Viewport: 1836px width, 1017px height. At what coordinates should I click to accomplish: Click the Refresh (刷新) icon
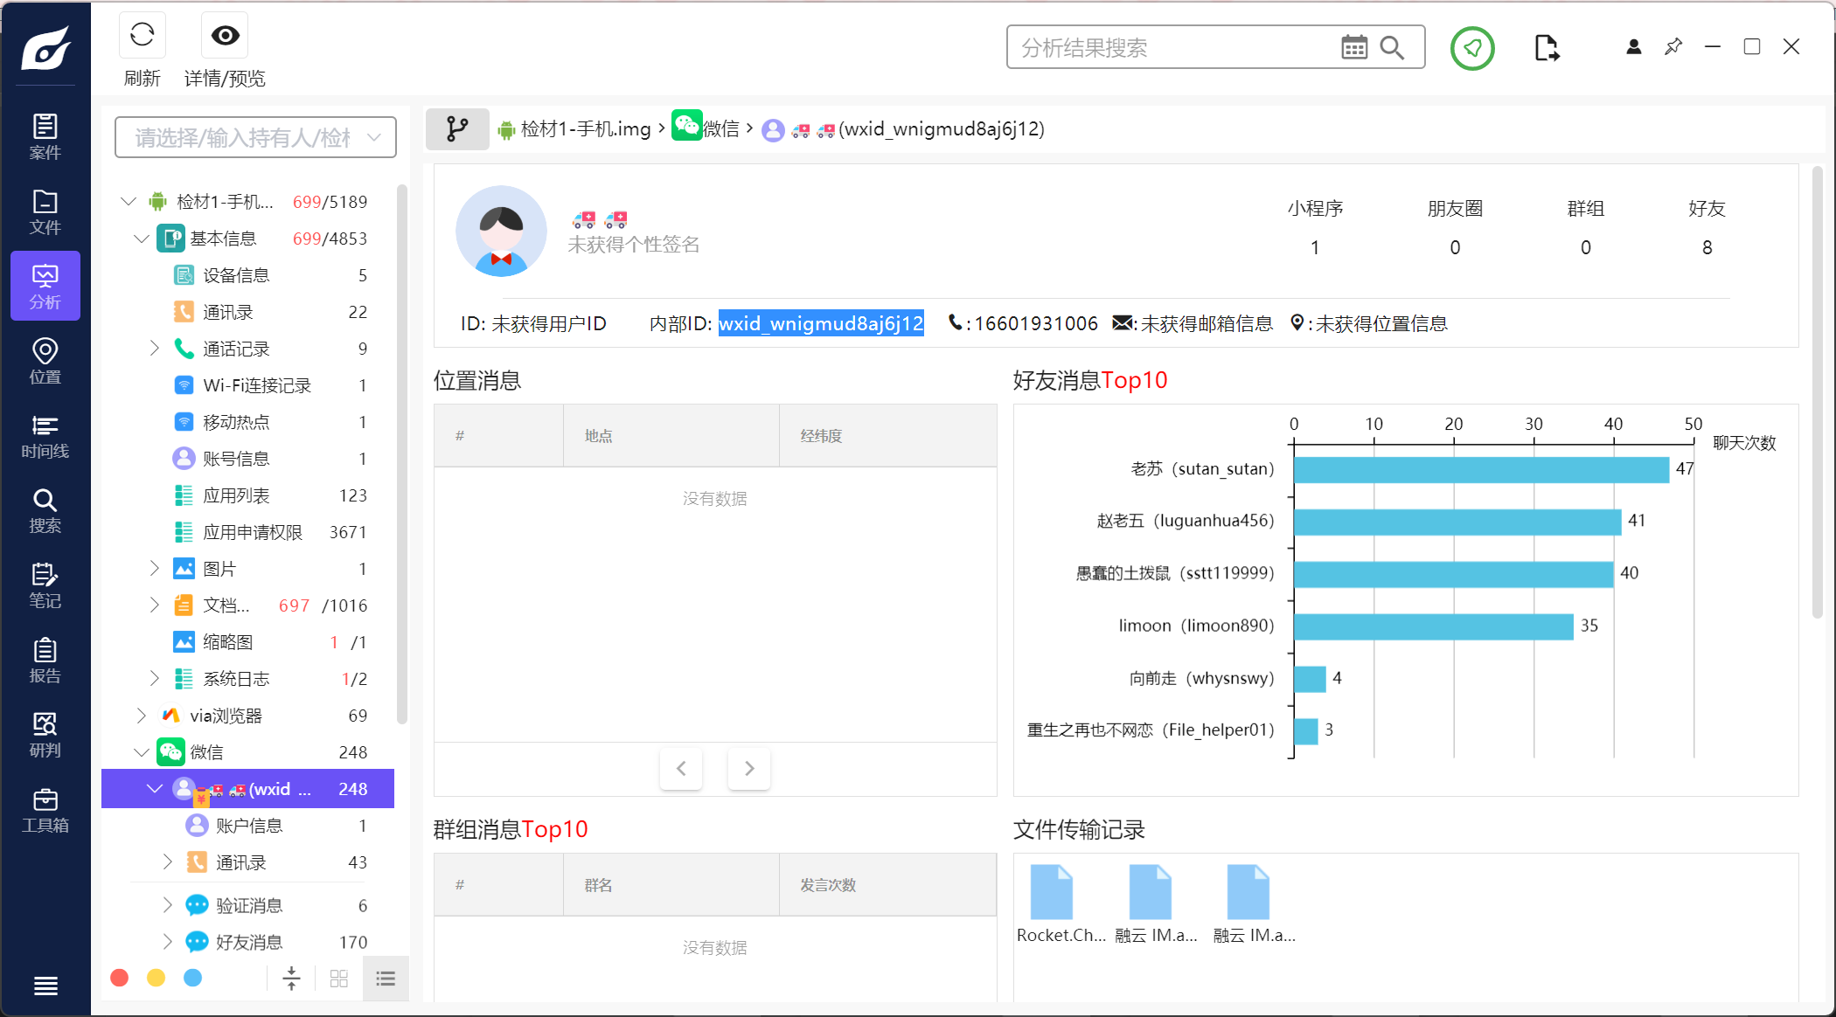142,36
